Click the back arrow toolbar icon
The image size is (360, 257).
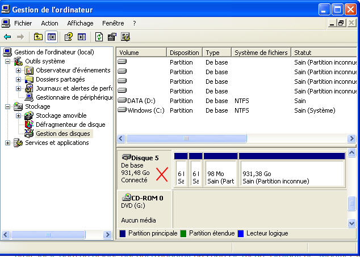[x=7, y=37]
